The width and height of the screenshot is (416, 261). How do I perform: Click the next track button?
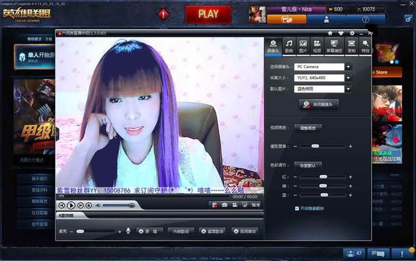(80, 205)
